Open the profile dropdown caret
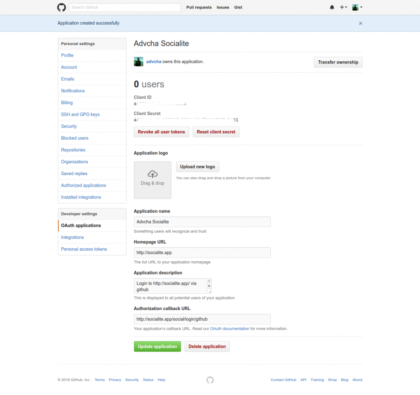 pyautogui.click(x=361, y=7)
